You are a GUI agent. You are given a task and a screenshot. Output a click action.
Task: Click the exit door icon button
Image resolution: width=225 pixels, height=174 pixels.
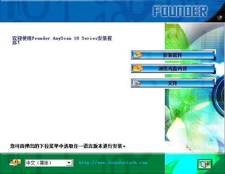(x=205, y=164)
